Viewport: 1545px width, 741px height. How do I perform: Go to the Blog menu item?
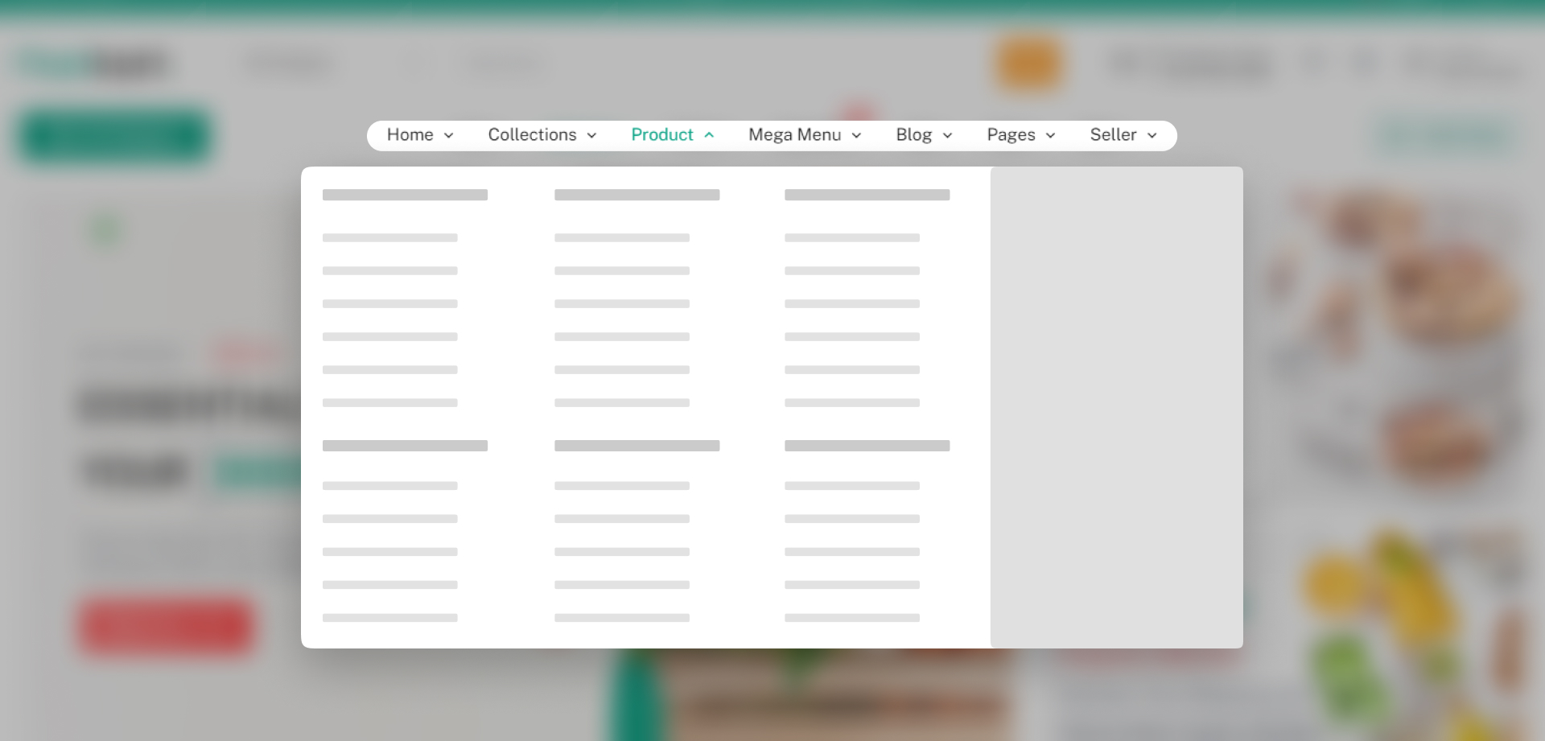point(913,135)
